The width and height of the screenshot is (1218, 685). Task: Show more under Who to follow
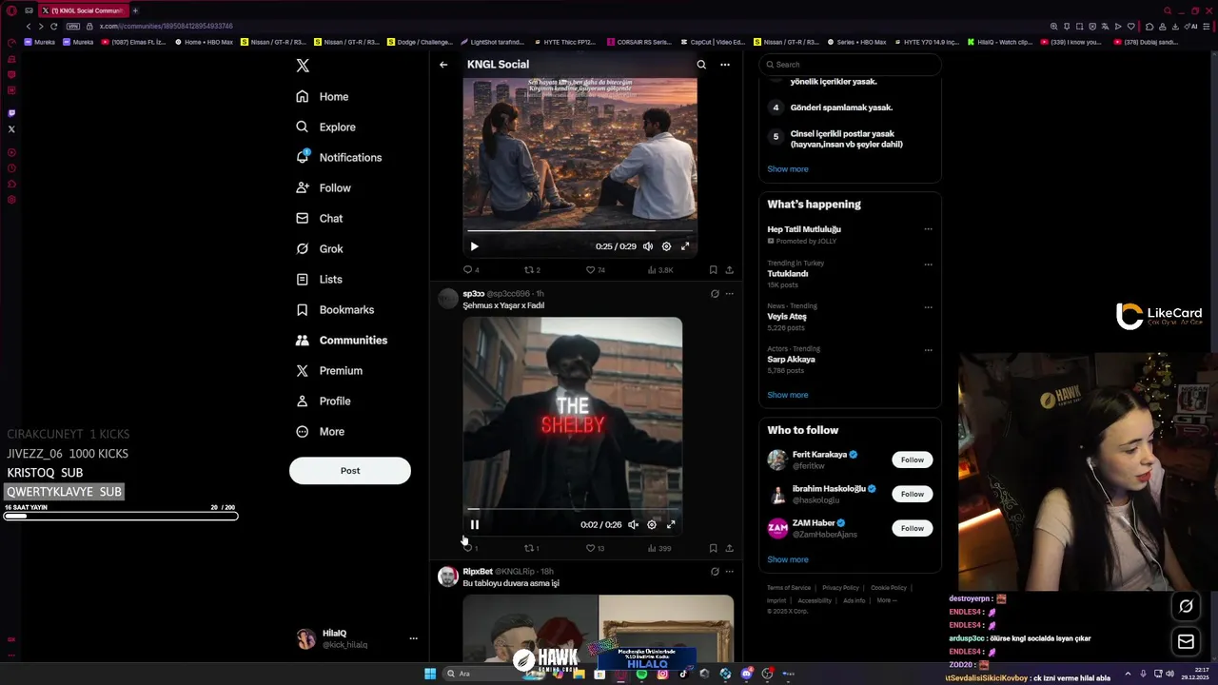pyautogui.click(x=788, y=559)
